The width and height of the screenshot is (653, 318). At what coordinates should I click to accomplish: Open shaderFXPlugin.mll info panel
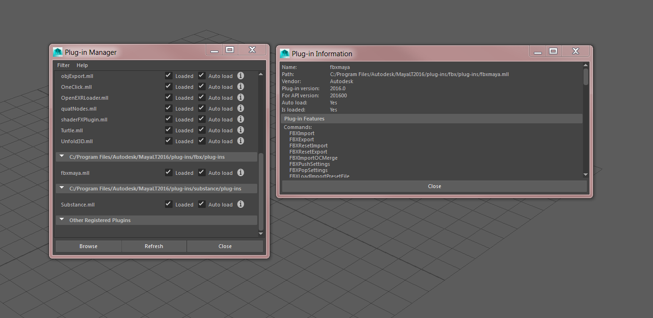pos(241,119)
